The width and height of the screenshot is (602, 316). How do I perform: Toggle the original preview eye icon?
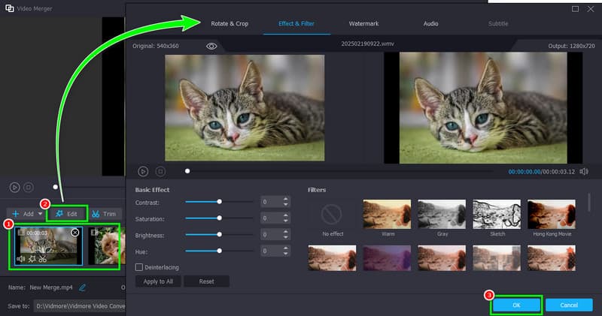(x=211, y=47)
